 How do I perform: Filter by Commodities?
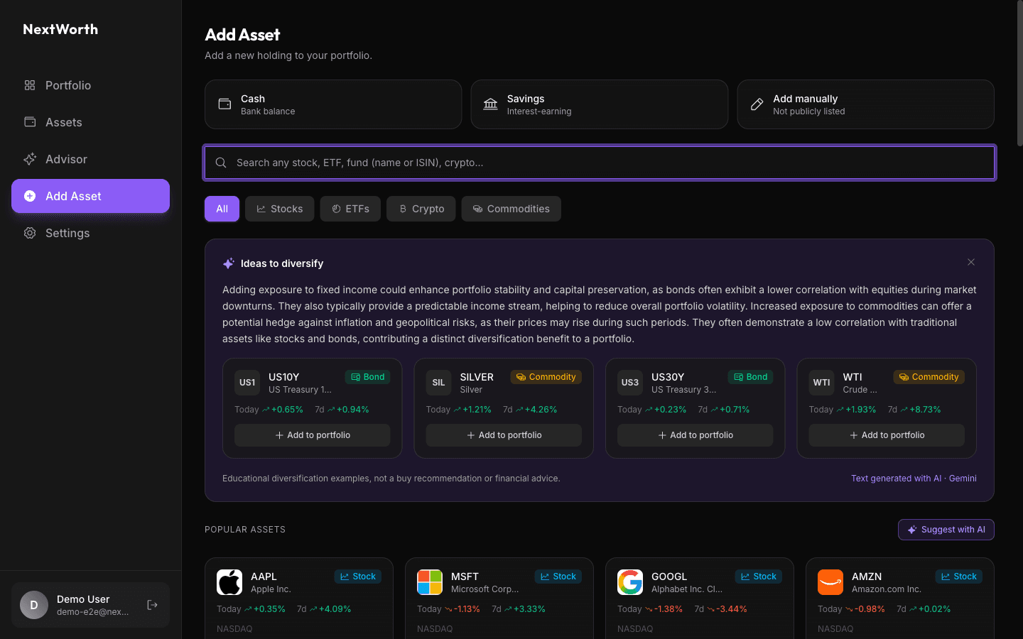click(511, 209)
